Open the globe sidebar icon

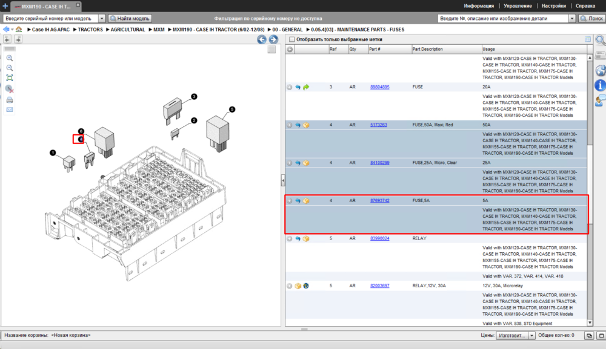click(600, 71)
